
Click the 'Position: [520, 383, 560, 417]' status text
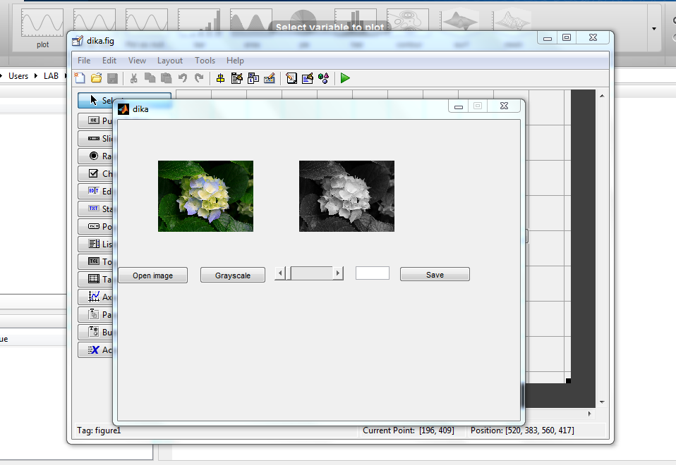[522, 430]
